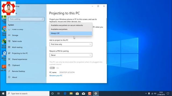This screenshot has width=172, height=96.
Task: Click the Storage drive icon
Action: tap(9, 35)
